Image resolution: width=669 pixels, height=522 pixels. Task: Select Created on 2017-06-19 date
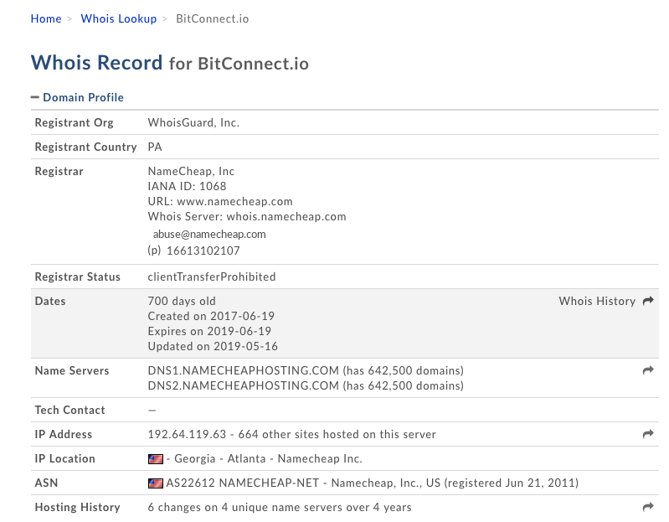pos(211,316)
